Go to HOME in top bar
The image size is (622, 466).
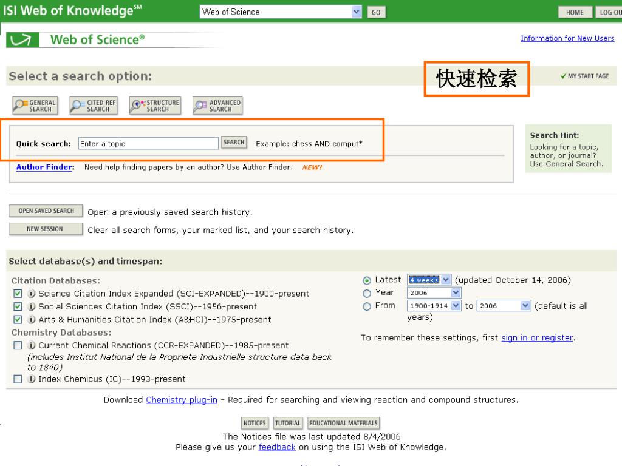(x=575, y=12)
